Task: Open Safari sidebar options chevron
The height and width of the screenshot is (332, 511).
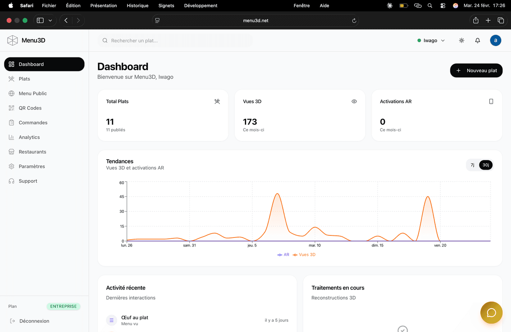Action: tap(50, 20)
